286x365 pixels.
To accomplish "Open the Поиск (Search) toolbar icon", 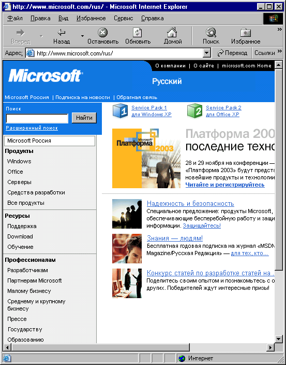I will click(x=211, y=32).
